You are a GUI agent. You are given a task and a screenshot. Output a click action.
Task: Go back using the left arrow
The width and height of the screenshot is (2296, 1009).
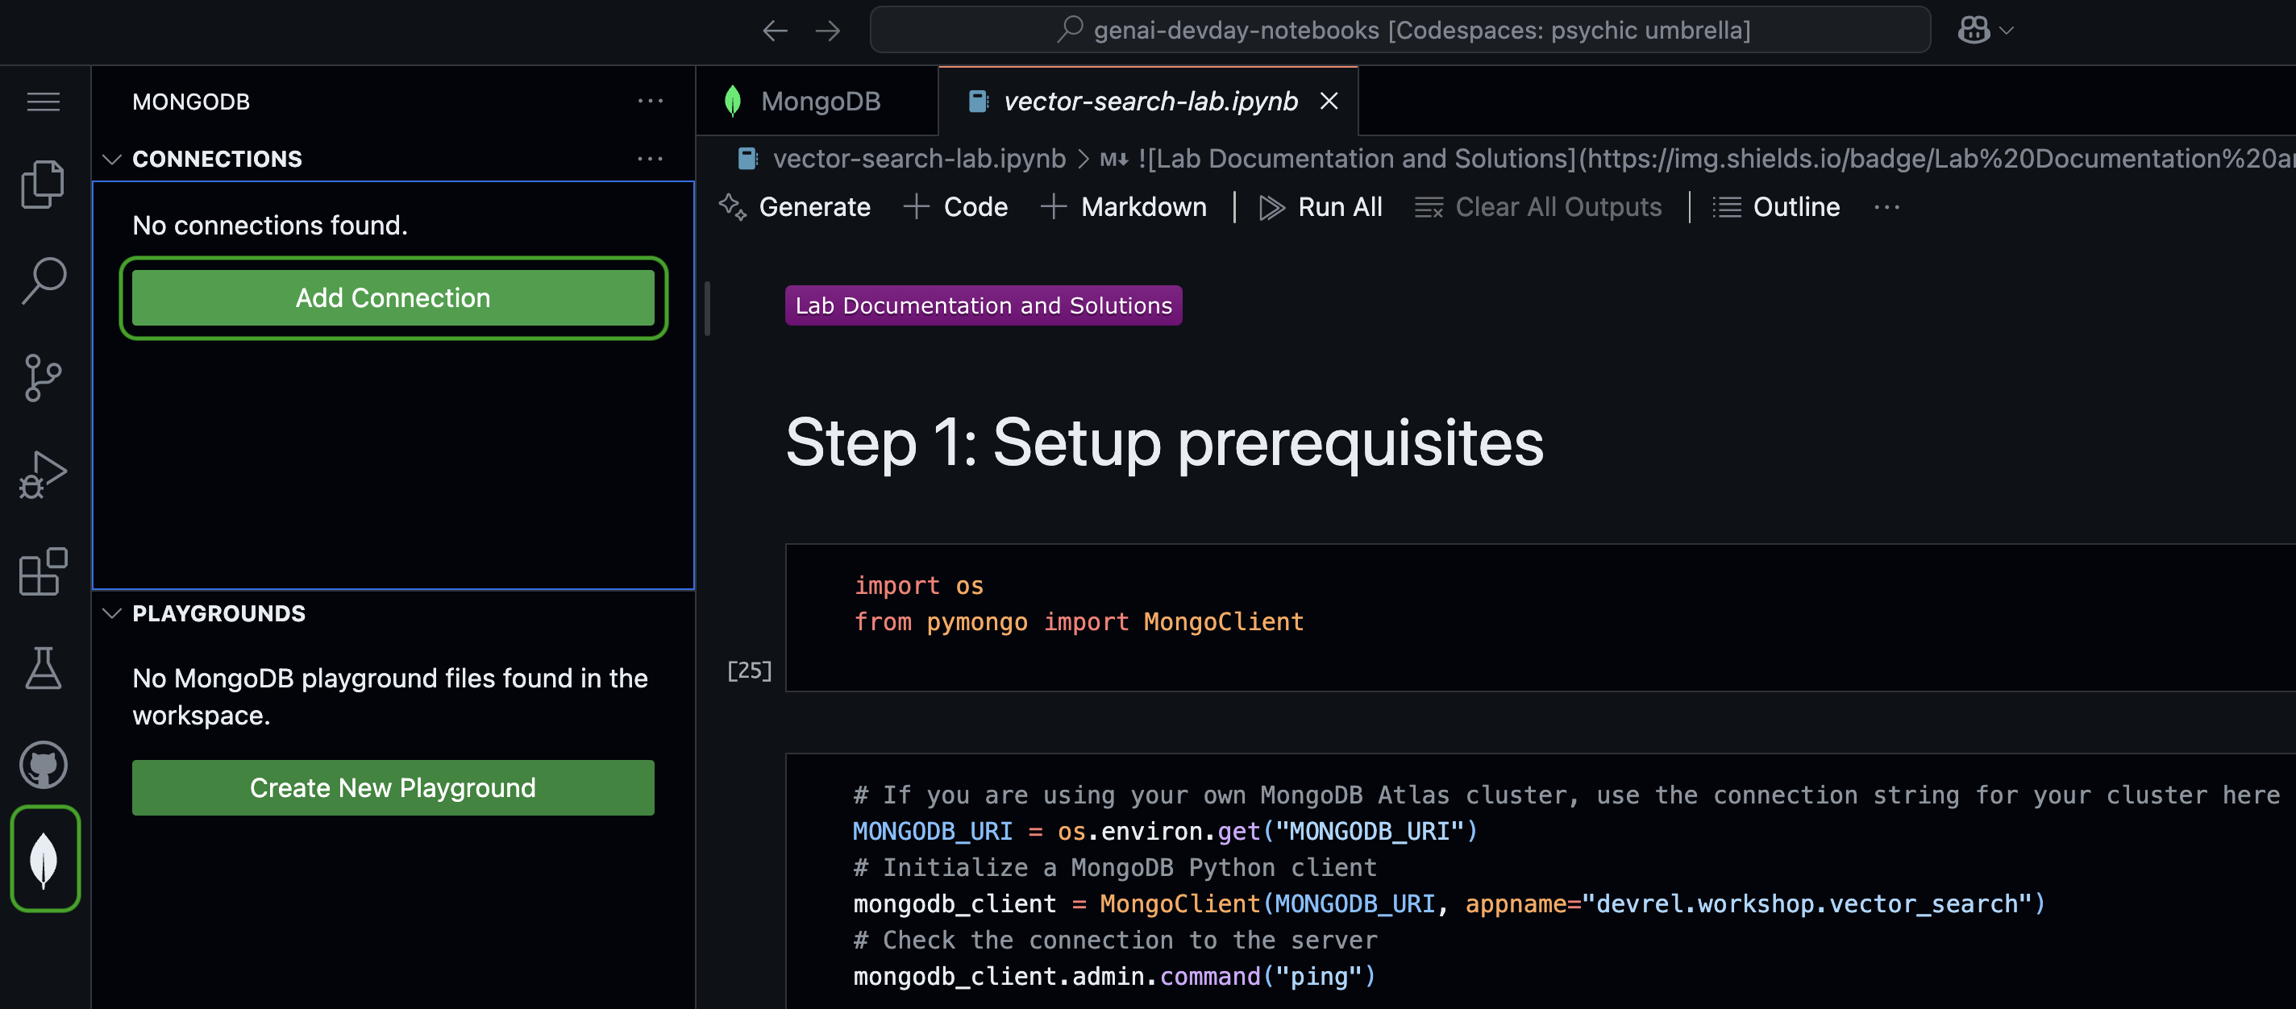(775, 31)
